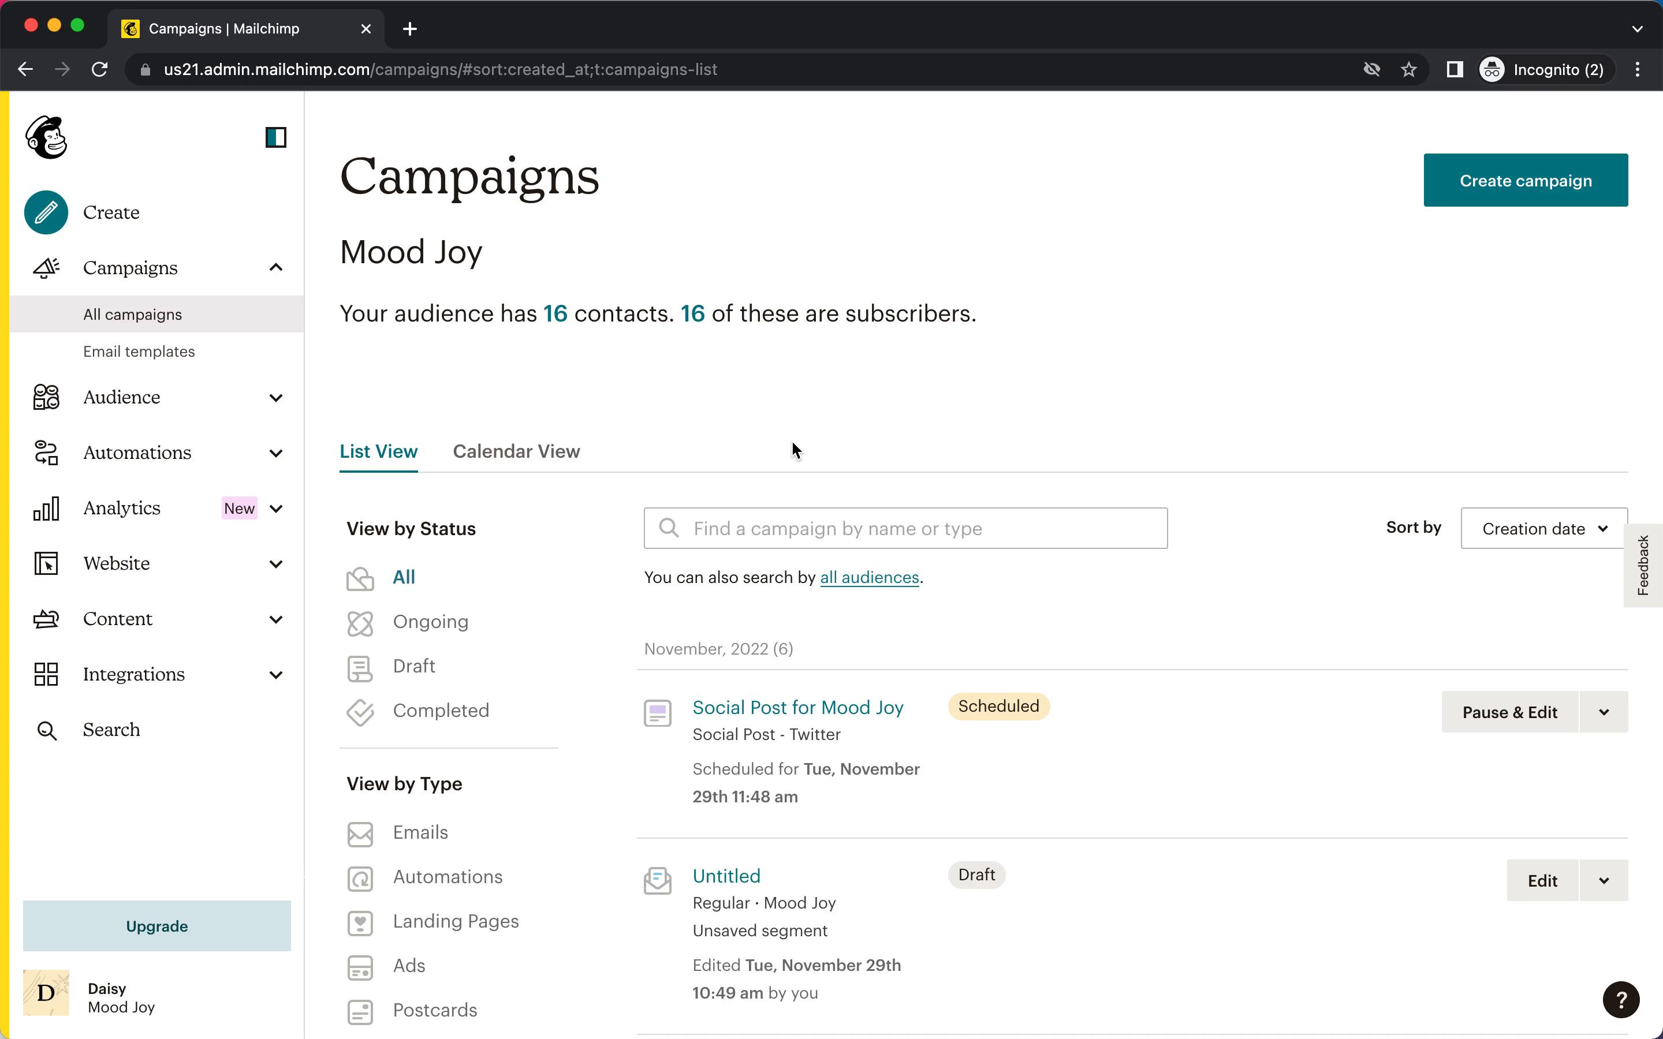The height and width of the screenshot is (1039, 1663).
Task: Expand the Audience sidebar section
Action: pos(275,398)
